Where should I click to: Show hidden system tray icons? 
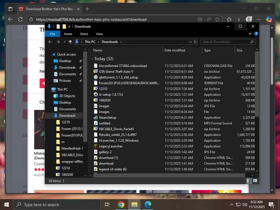(x=231, y=205)
